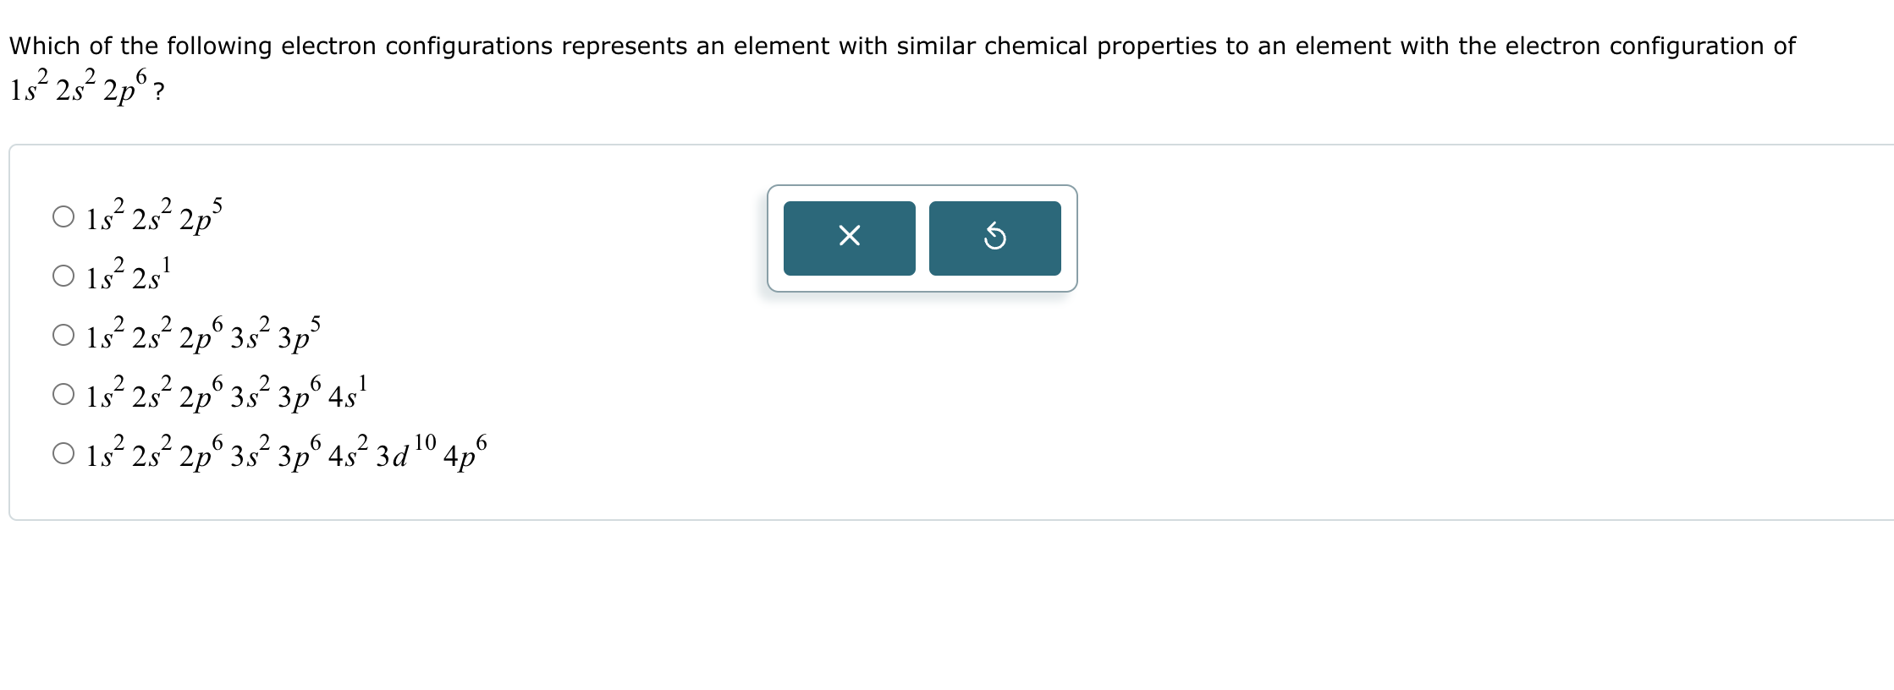
Task: Choose radio option ending in 3d¹⁰ 4p⁶
Action: (x=63, y=454)
